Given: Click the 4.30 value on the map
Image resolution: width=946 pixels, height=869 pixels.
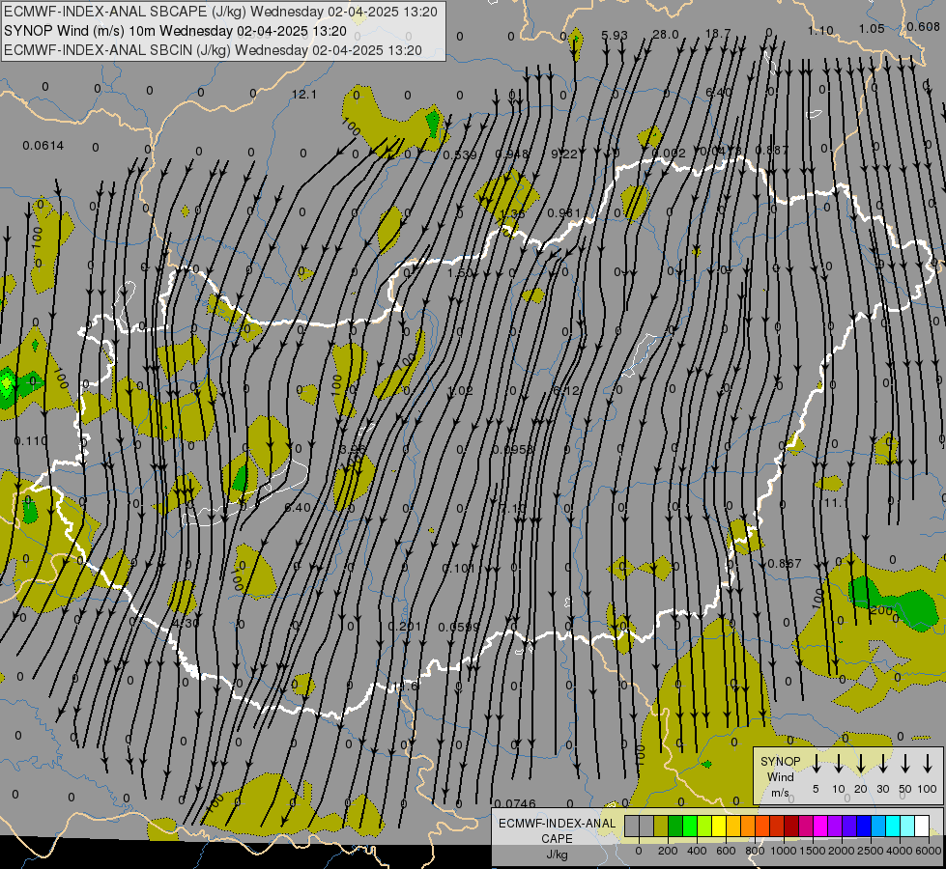Looking at the screenshot, I should click(x=186, y=623).
